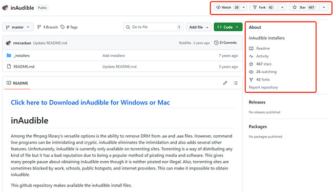Click the fork icon next to 42 forks
333x193 pixels.
(251, 80)
